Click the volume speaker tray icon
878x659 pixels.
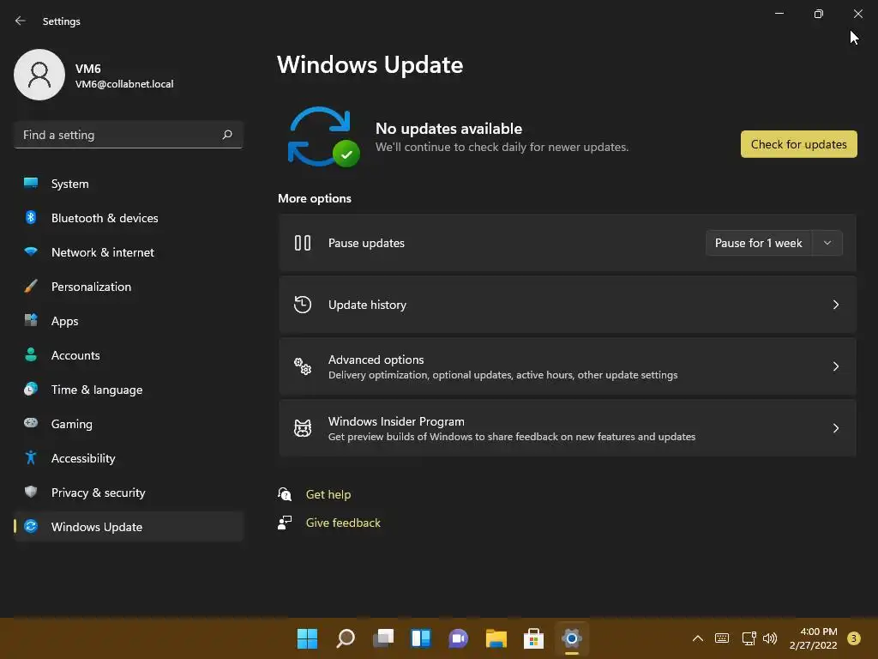coord(770,638)
